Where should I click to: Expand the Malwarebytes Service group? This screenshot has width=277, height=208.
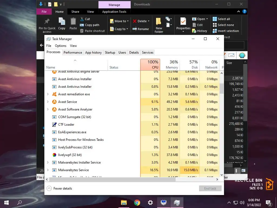pos(48,170)
